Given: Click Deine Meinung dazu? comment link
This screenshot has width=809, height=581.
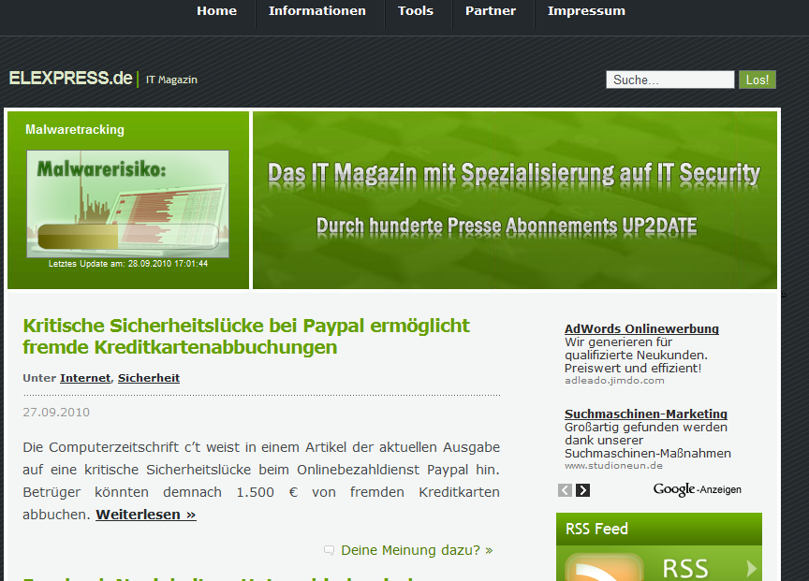Looking at the screenshot, I should (417, 550).
